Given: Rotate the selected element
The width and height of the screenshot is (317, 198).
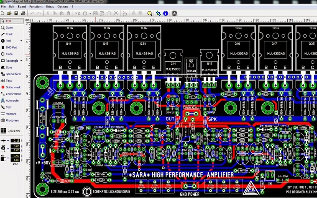Looking at the screenshot, I should tap(85, 13).
